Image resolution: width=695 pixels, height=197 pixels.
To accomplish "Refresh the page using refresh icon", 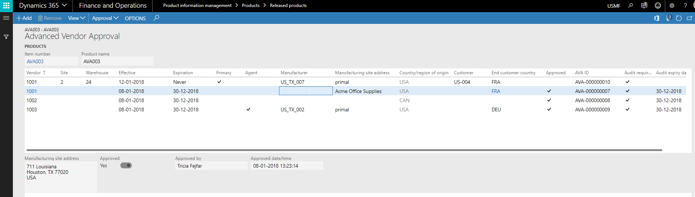I will click(x=679, y=18).
